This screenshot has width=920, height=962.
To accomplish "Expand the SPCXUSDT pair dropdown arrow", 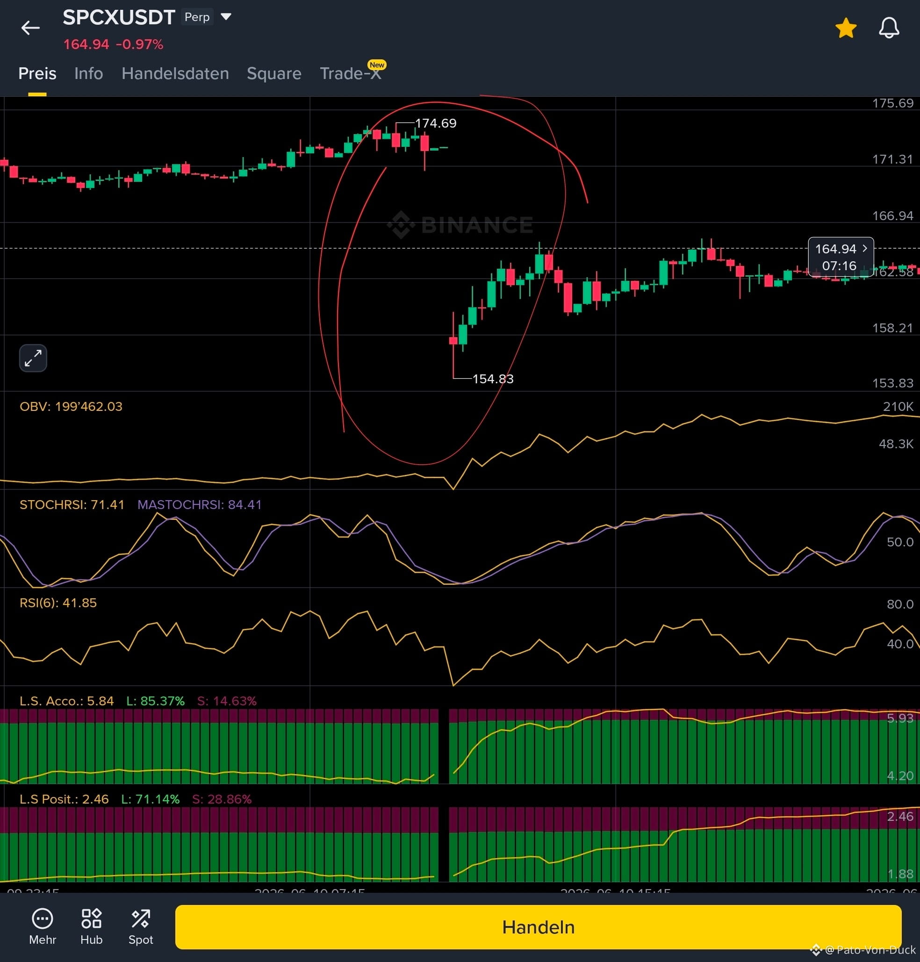I will point(226,17).
